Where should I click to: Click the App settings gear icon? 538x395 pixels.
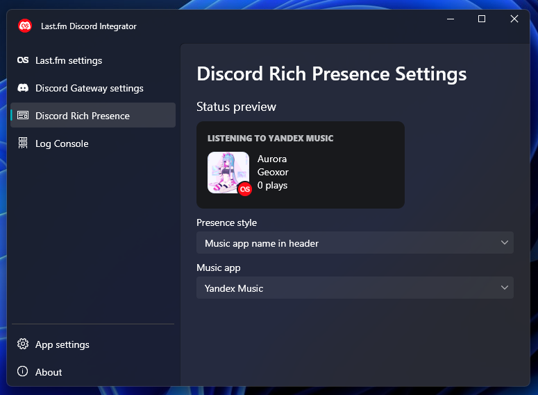coord(23,344)
